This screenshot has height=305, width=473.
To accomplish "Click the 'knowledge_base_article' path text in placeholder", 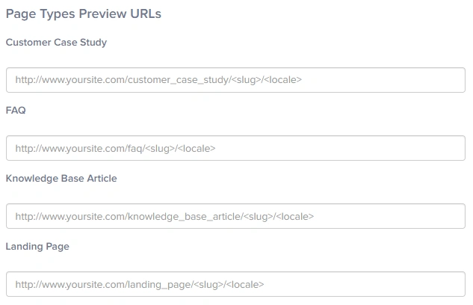I will point(184,216).
